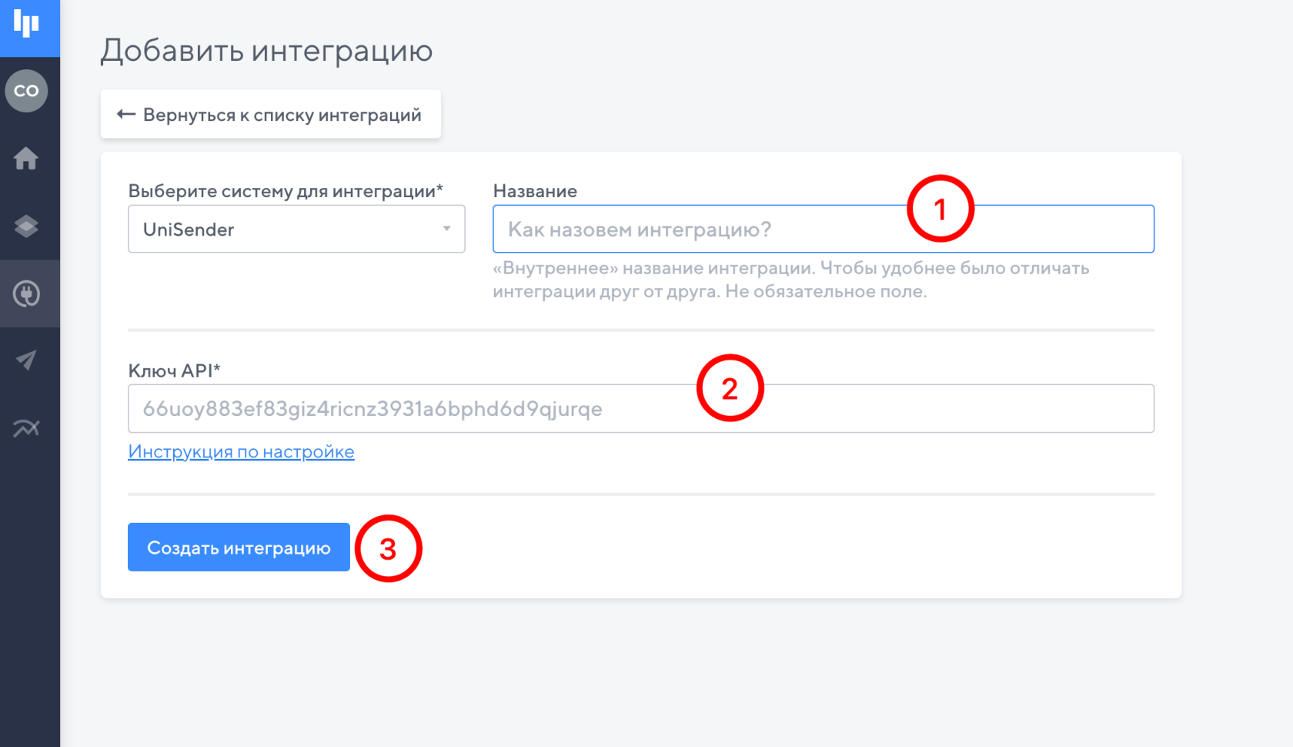The height and width of the screenshot is (747, 1293).
Task: Click the 'Ключ API' label
Action: [174, 370]
